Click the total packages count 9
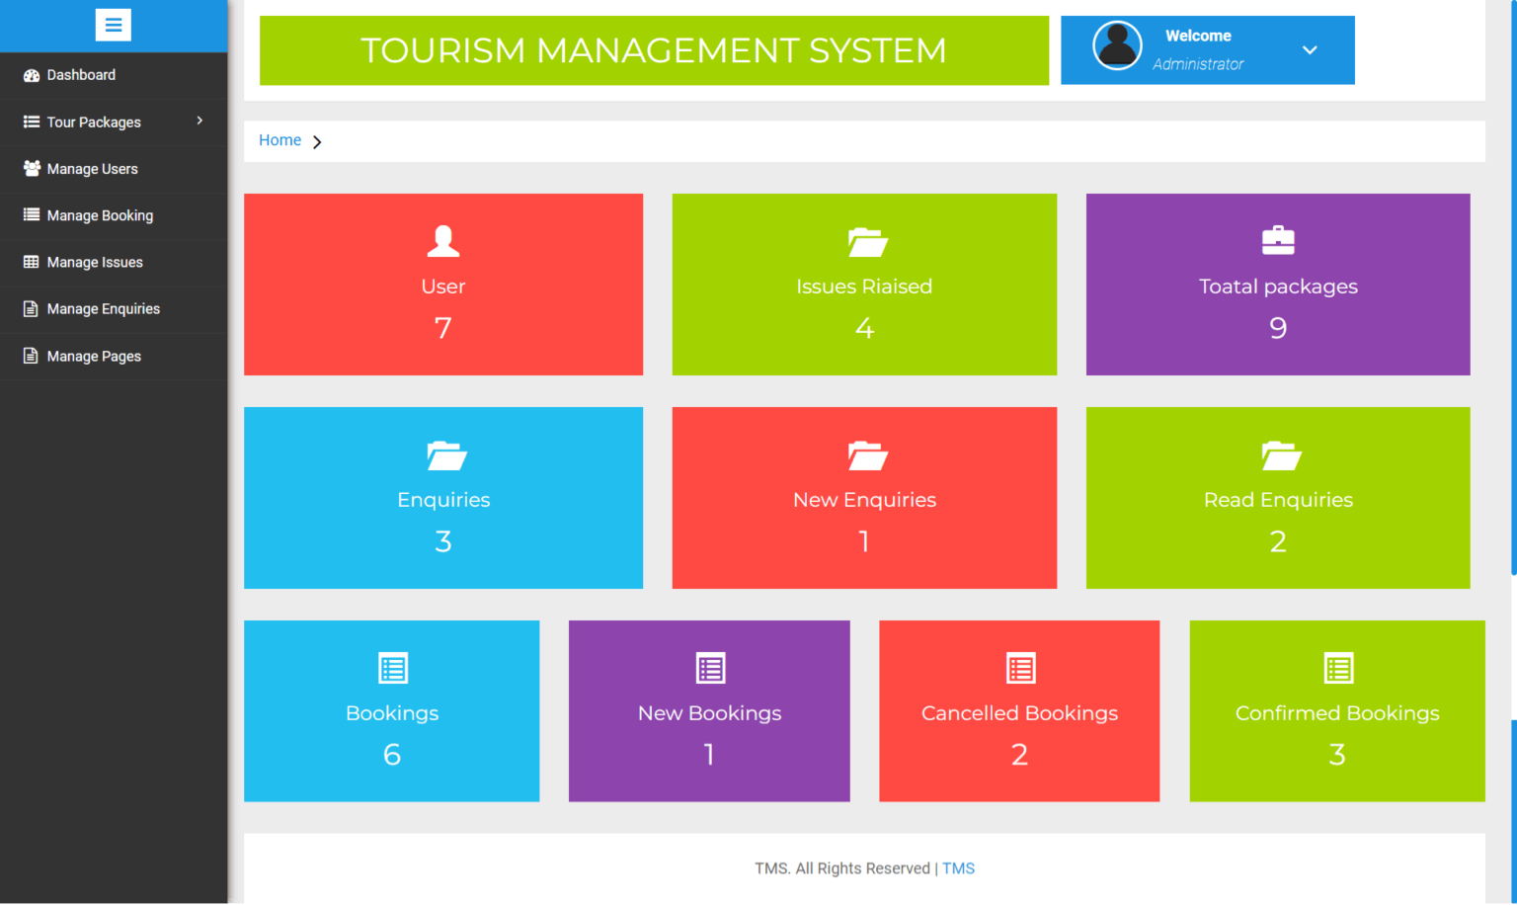1517x905 pixels. [1278, 328]
